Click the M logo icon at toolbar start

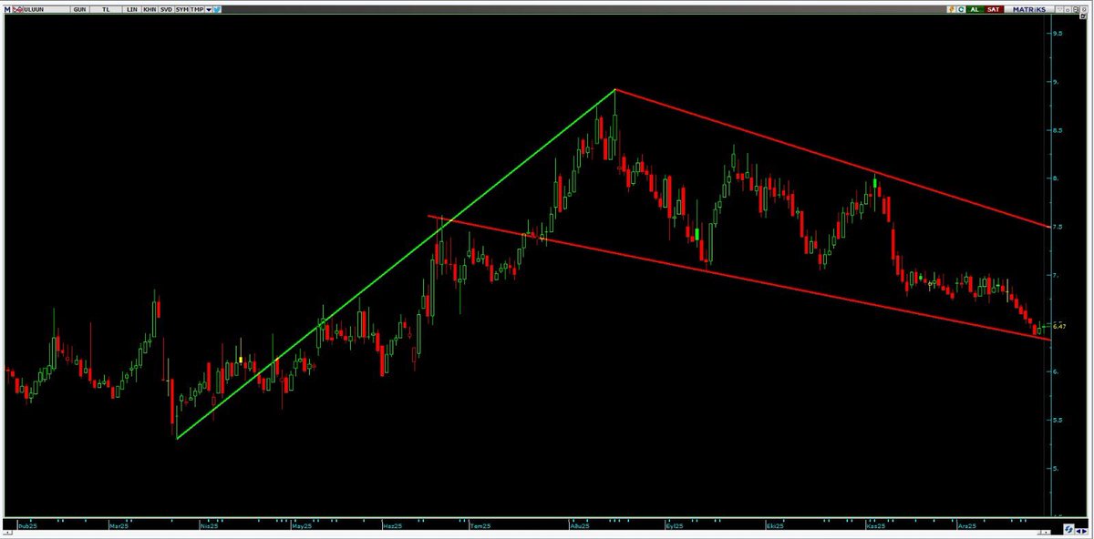pyautogui.click(x=8, y=9)
